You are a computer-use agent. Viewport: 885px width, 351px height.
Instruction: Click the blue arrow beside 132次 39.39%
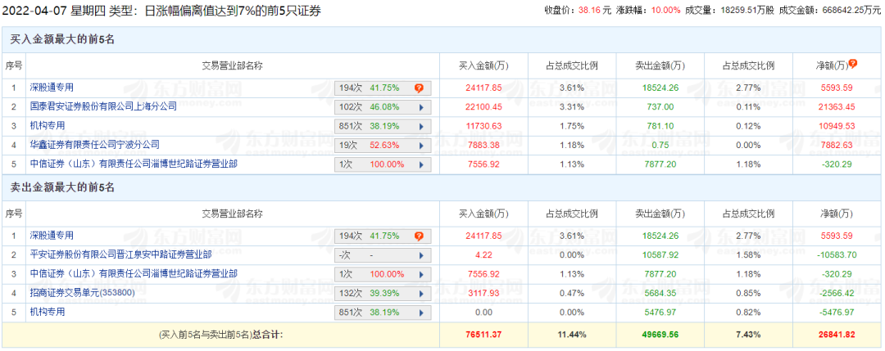click(421, 293)
